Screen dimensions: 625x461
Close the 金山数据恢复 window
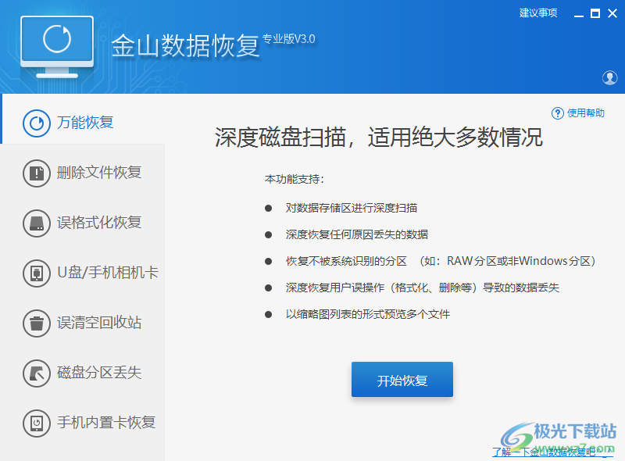[612, 13]
